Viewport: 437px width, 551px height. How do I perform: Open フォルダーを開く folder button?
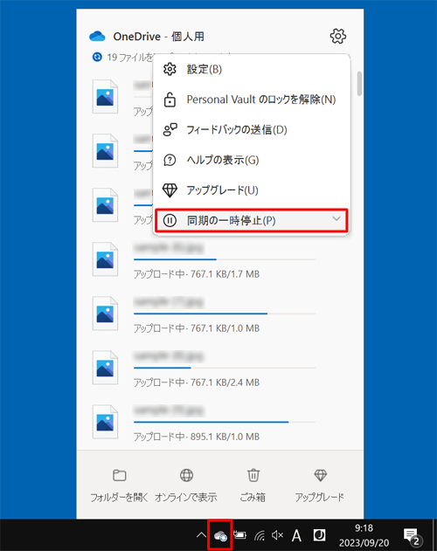[119, 485]
